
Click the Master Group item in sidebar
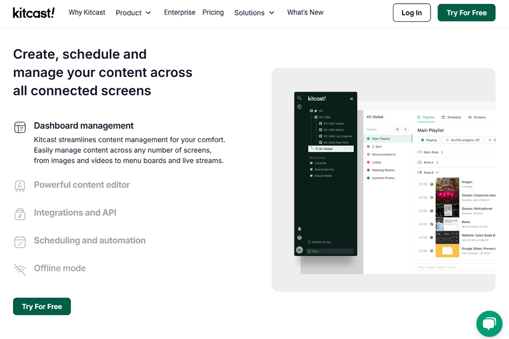(319, 242)
